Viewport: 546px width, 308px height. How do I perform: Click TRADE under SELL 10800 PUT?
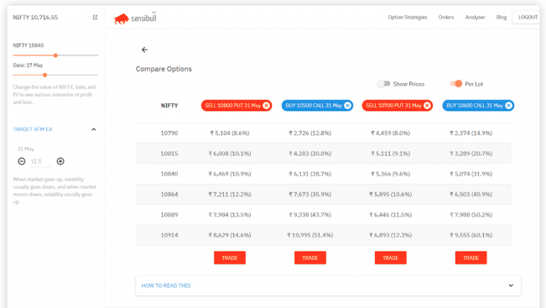tap(230, 258)
